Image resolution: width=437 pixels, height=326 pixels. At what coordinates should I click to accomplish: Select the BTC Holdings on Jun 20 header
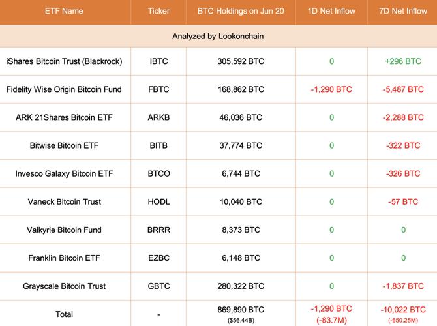241,12
